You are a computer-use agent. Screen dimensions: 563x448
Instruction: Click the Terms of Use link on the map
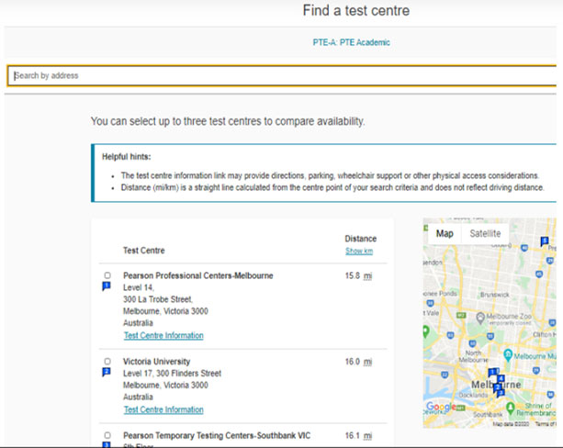point(546,424)
